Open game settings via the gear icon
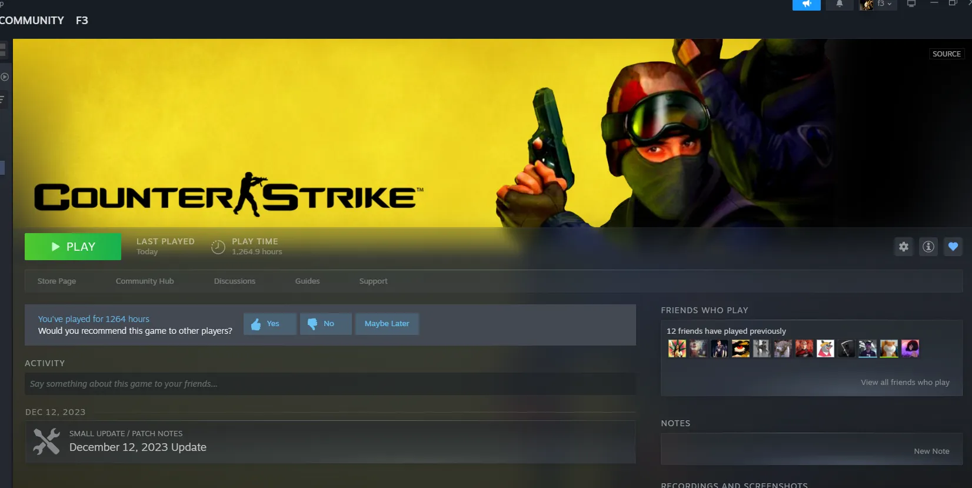 click(904, 247)
